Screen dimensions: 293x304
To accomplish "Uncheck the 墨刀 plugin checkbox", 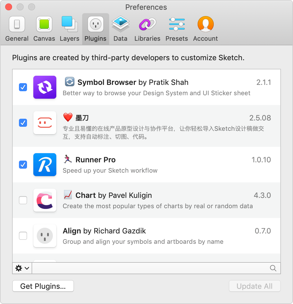I will click(x=23, y=123).
